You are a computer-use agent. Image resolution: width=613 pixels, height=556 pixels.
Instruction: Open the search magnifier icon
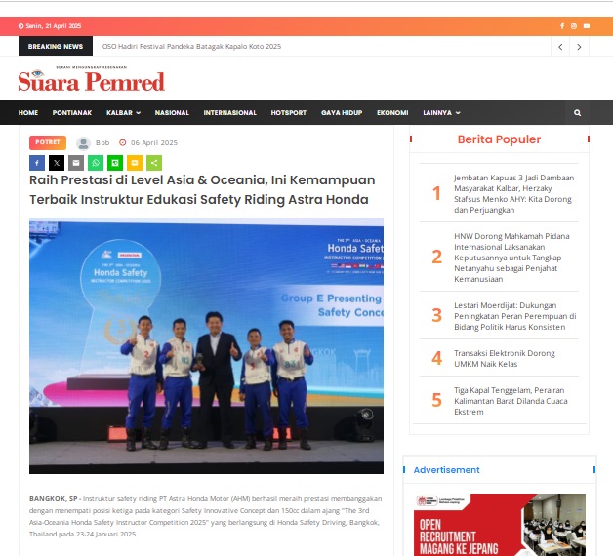coord(577,113)
